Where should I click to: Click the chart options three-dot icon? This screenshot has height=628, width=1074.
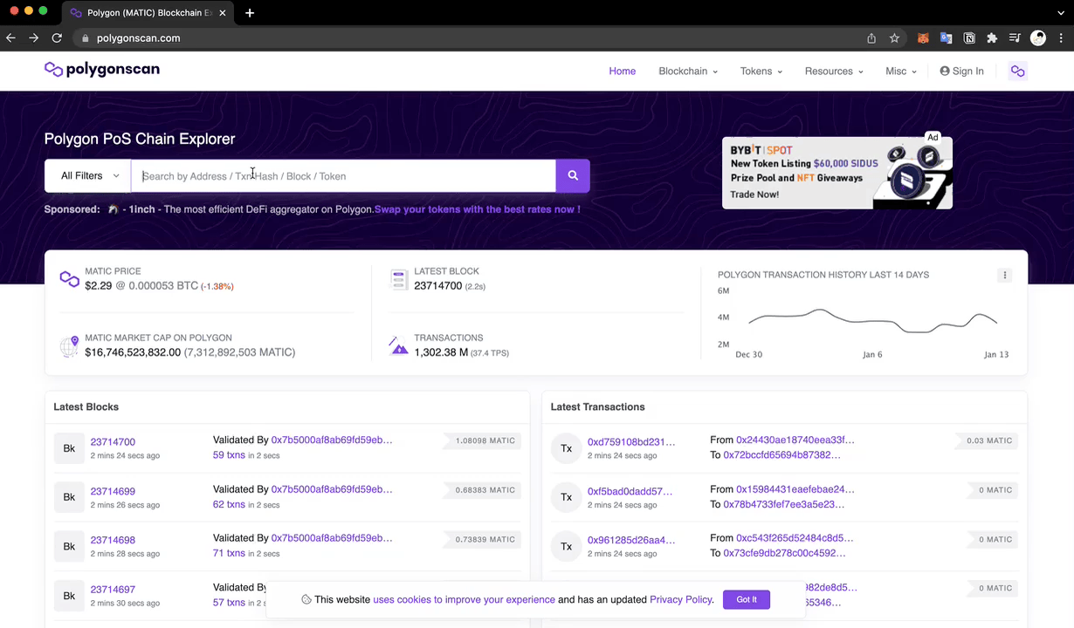[1004, 276]
